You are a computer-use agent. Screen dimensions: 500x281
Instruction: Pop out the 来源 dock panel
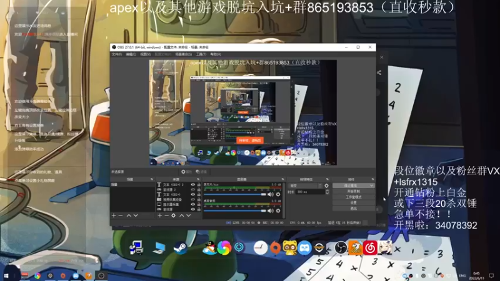click(x=198, y=179)
